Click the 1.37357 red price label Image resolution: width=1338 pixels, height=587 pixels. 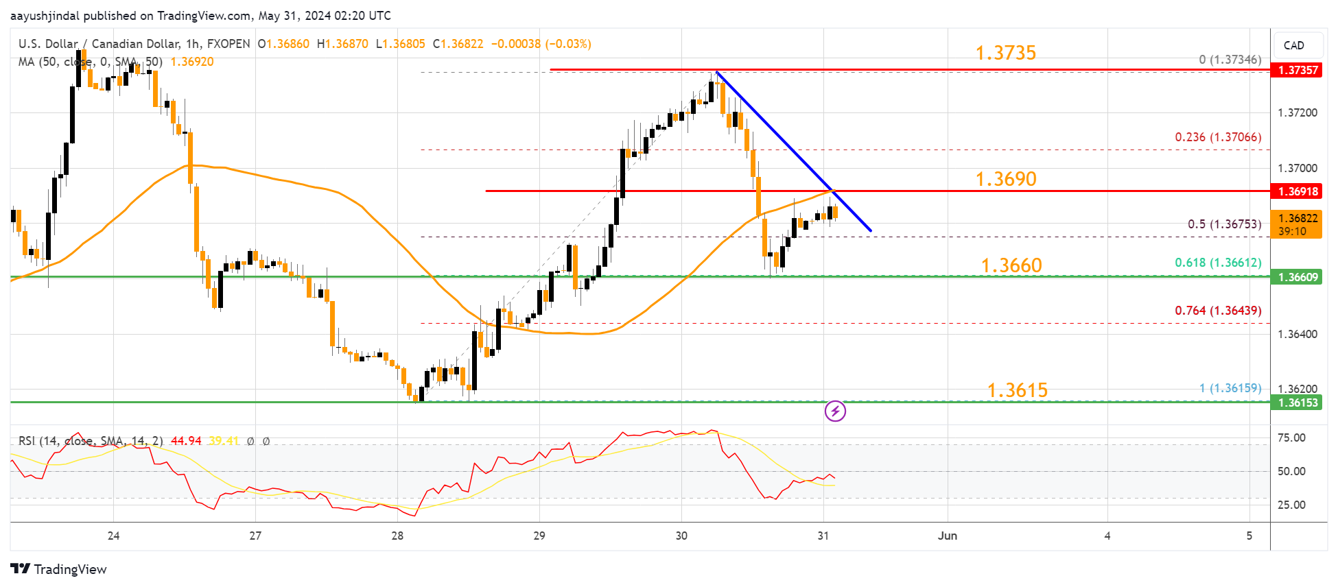1296,70
